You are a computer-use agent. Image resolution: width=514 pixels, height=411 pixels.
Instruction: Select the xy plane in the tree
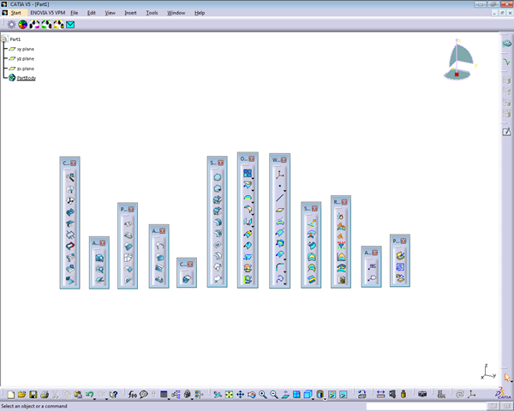click(25, 49)
